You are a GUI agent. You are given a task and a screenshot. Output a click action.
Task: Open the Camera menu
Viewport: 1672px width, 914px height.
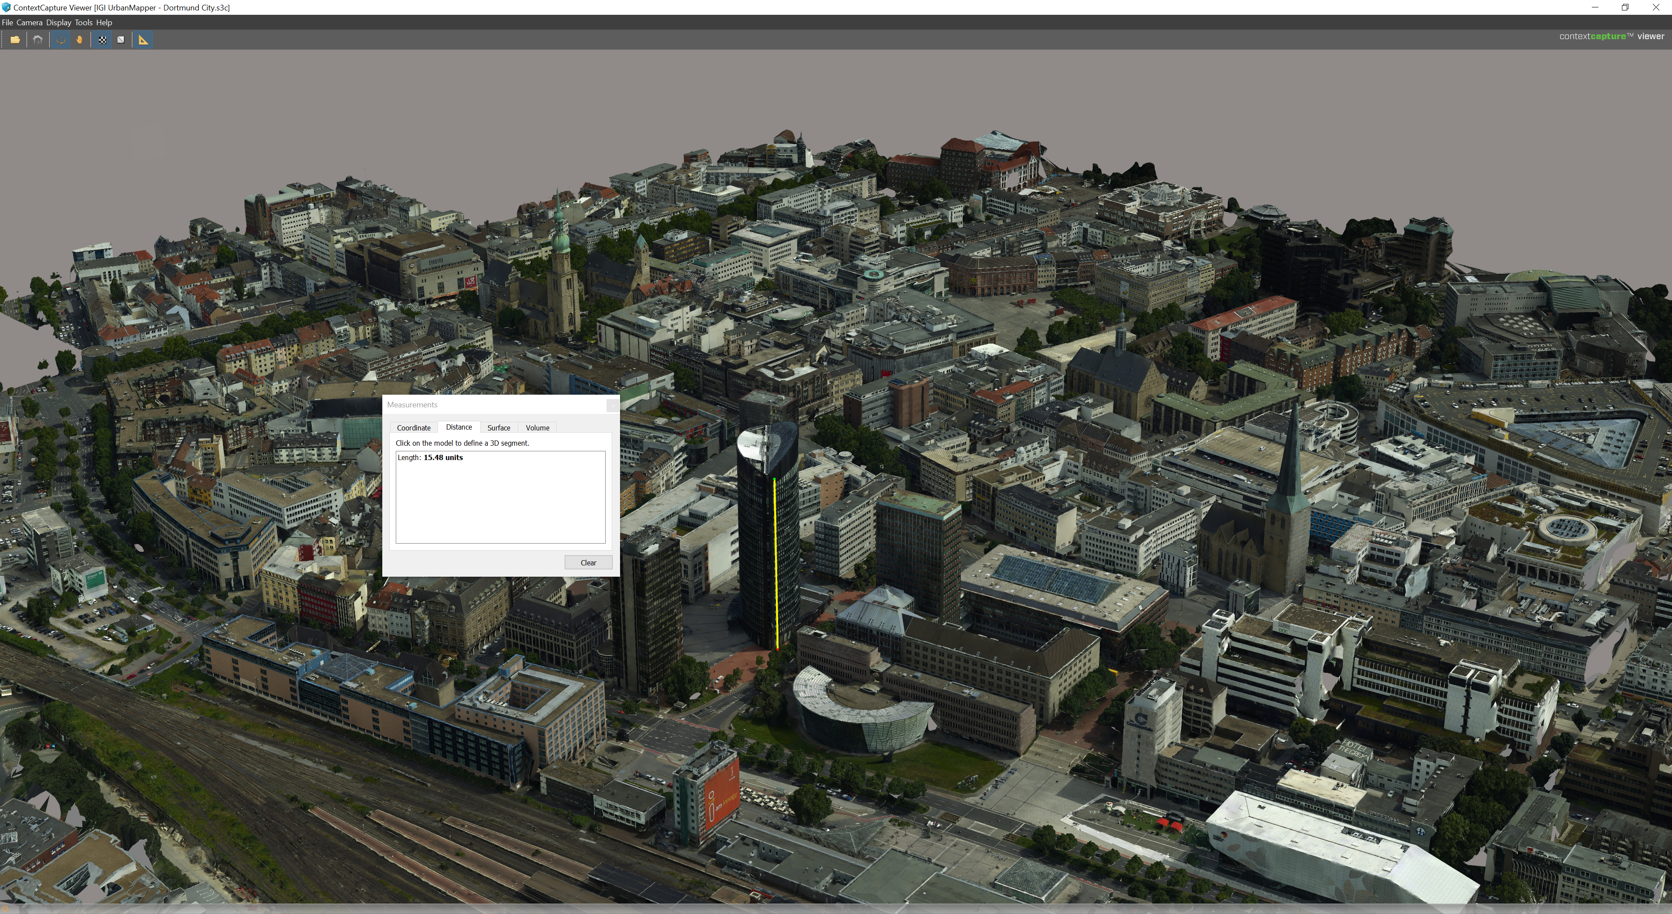(x=29, y=22)
